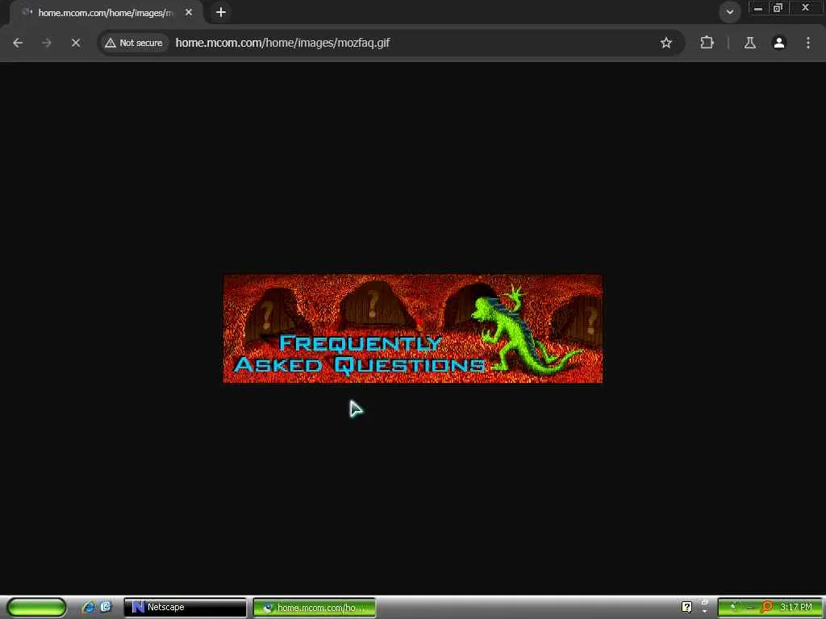This screenshot has width=826, height=619.
Task: Open Chrome Labs flask icon
Action: coord(750,43)
